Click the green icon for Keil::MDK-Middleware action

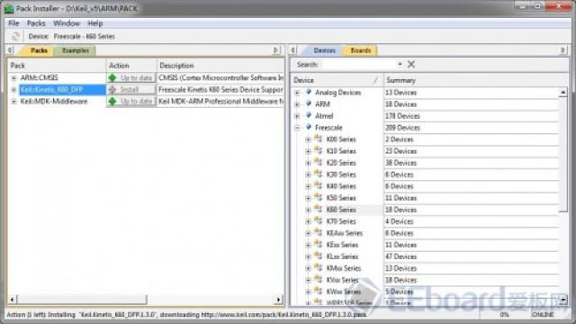[x=112, y=101]
